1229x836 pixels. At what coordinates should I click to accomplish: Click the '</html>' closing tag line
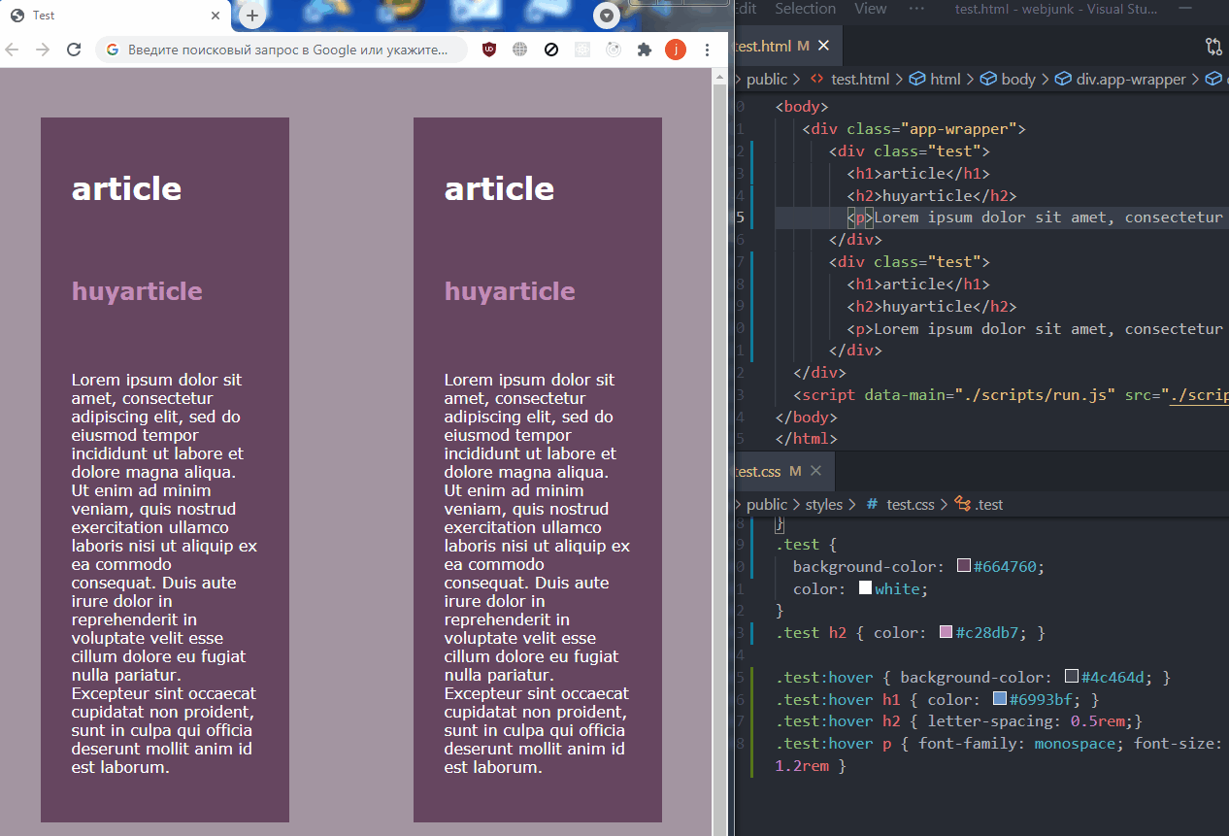tap(806, 439)
